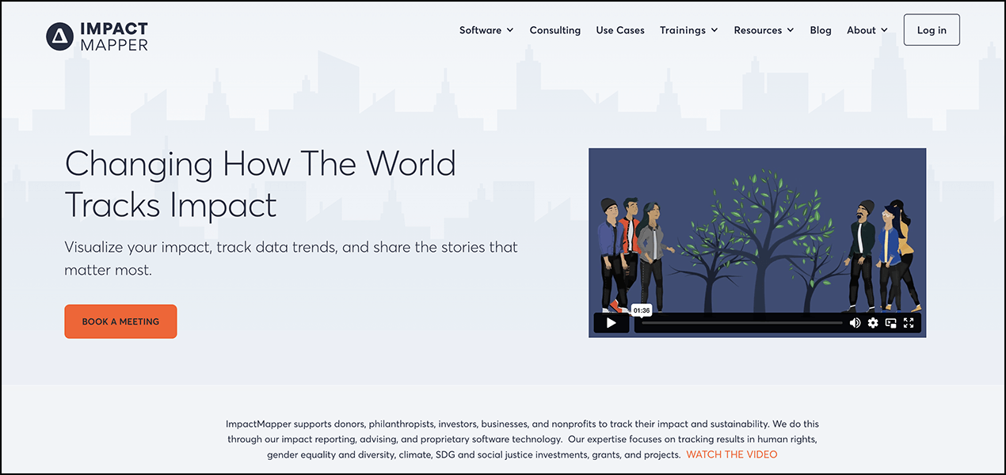Seek in the video progress bar

point(742,323)
